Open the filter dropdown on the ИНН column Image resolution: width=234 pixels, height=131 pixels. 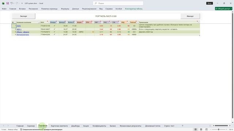point(49,22)
